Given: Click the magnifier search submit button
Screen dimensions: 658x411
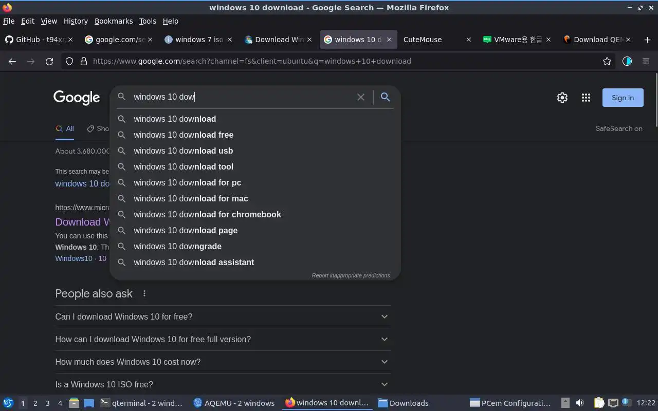Looking at the screenshot, I should 385,97.
